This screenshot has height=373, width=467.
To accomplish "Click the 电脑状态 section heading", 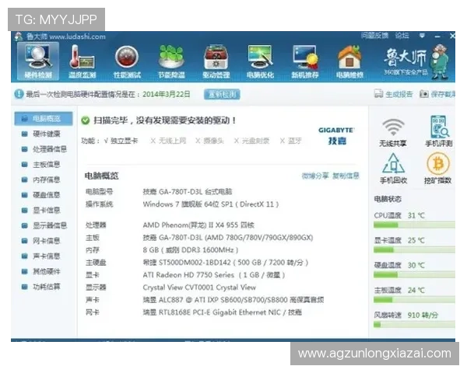I will (x=388, y=199).
